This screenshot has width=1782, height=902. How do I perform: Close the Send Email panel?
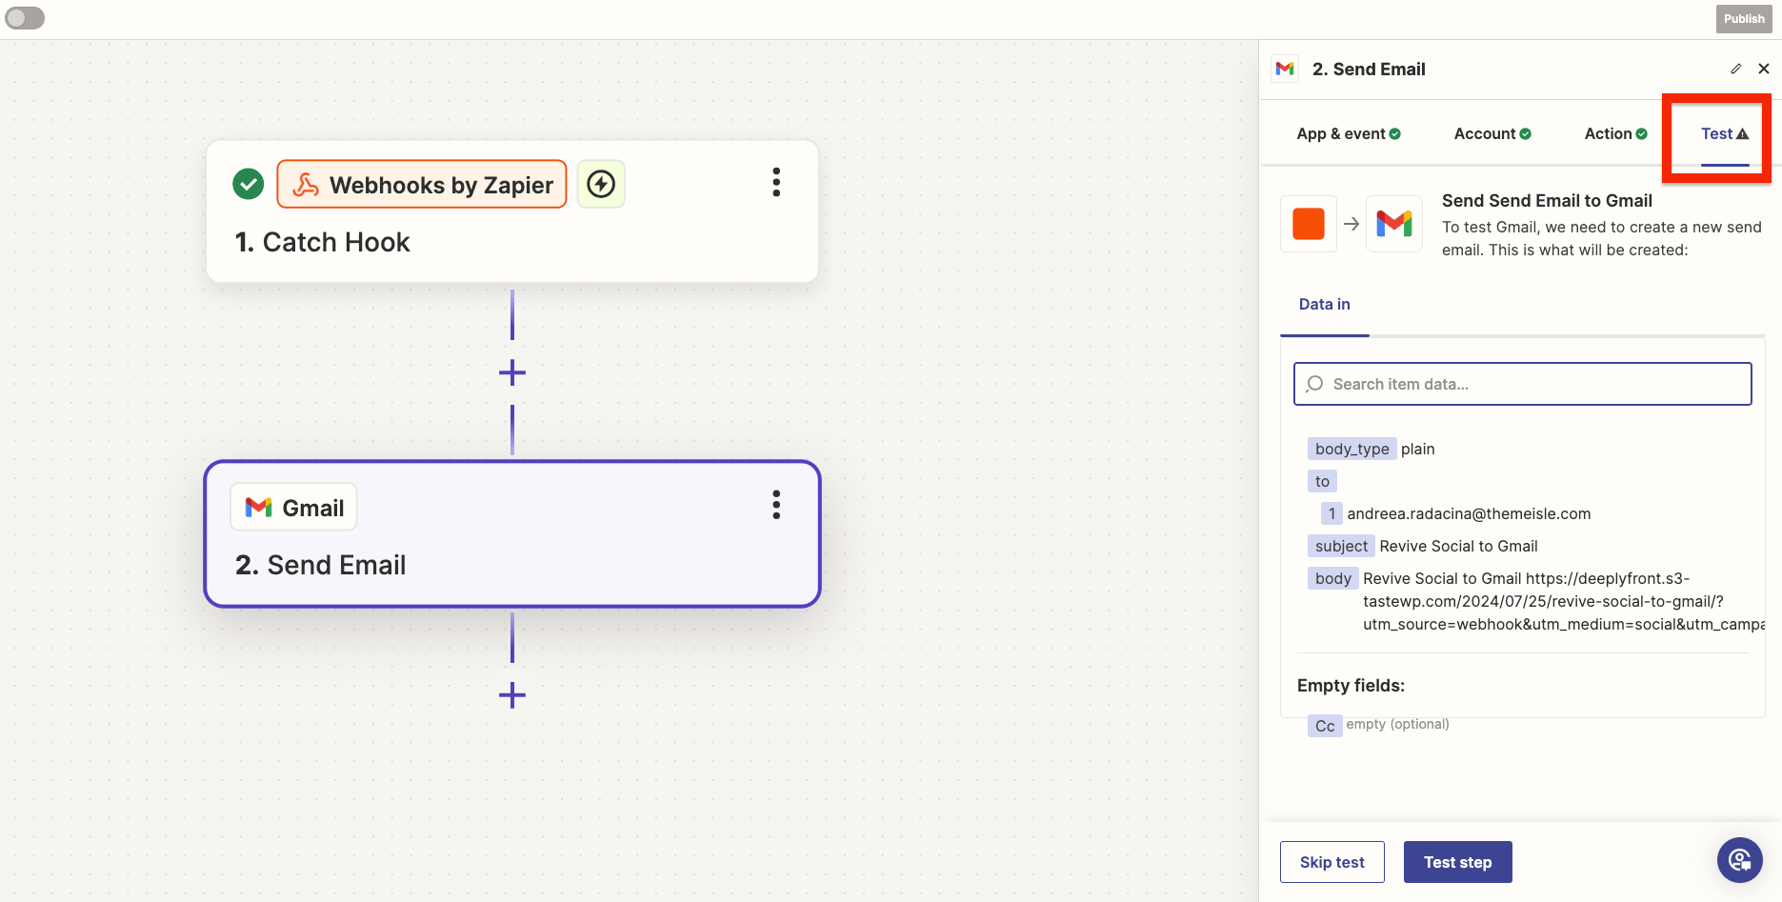click(x=1763, y=69)
